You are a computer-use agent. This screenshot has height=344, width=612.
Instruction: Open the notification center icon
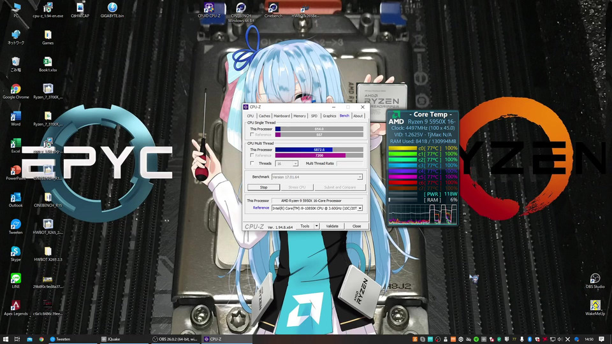pos(601,340)
